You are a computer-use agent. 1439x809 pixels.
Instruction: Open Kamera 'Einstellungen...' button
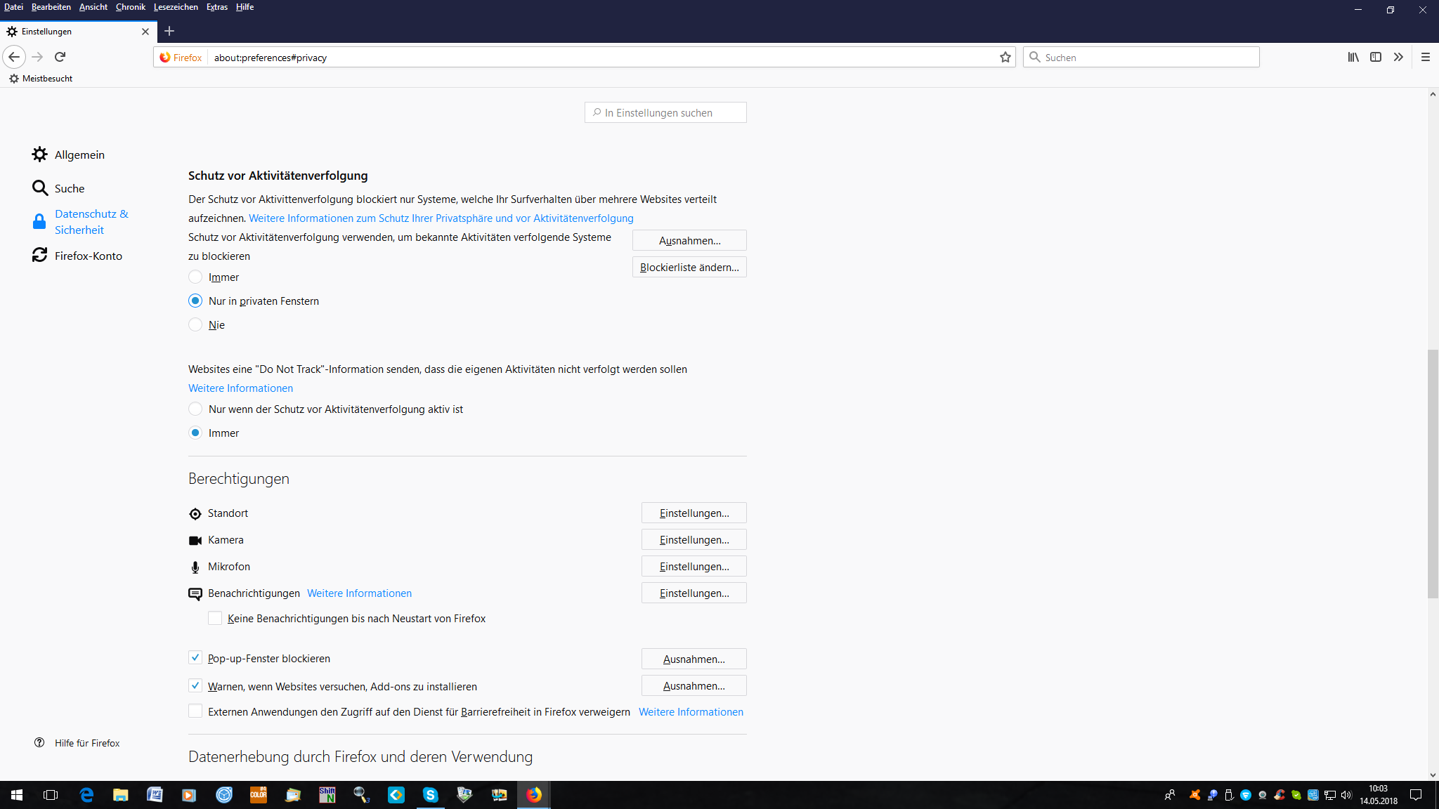[694, 539]
